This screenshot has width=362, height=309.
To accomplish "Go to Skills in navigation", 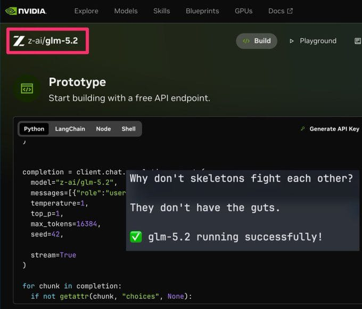I will pos(162,11).
